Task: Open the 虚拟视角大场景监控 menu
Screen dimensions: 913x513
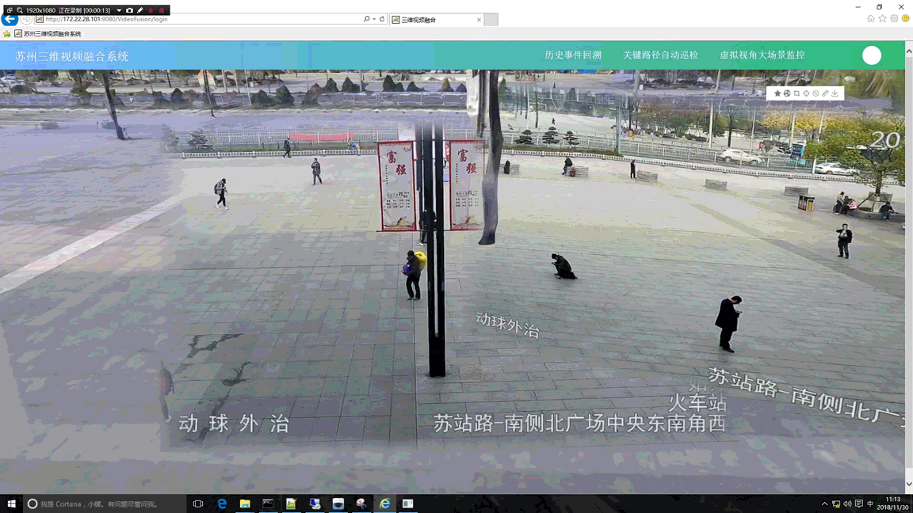Action: tap(762, 55)
